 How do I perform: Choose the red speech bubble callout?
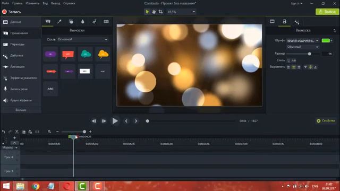(68, 54)
